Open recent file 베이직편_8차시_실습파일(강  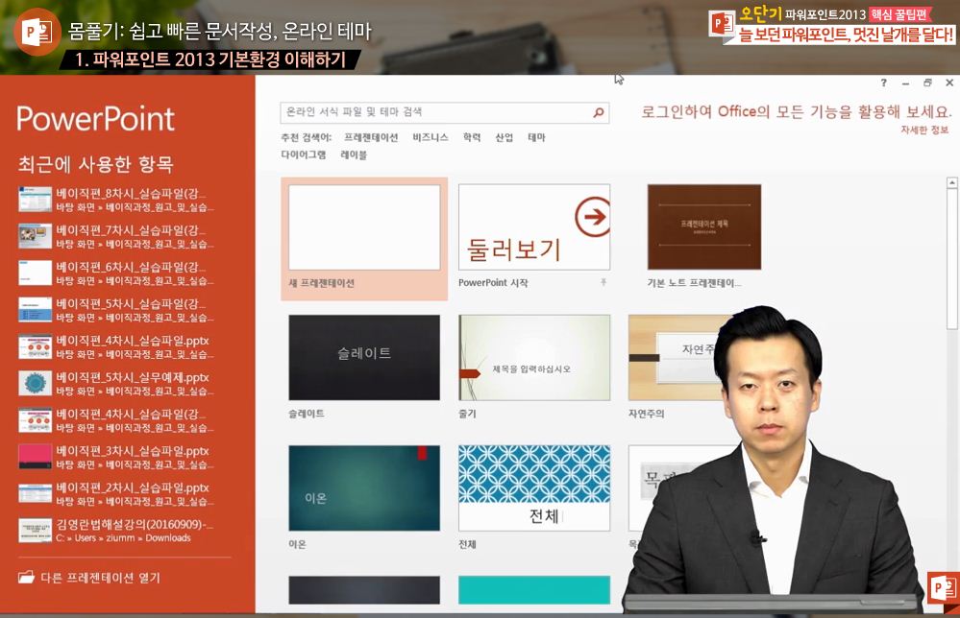click(x=116, y=200)
